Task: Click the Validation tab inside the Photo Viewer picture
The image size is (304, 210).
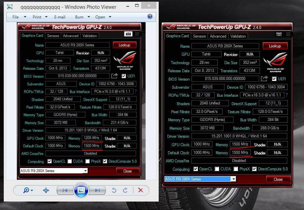Action: 90,36
